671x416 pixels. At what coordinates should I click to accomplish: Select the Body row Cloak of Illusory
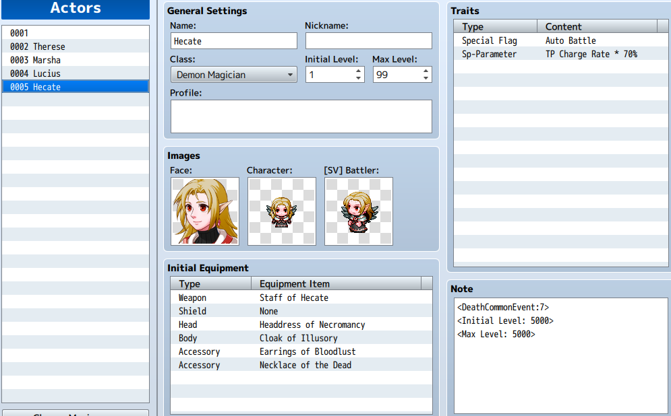(301, 339)
